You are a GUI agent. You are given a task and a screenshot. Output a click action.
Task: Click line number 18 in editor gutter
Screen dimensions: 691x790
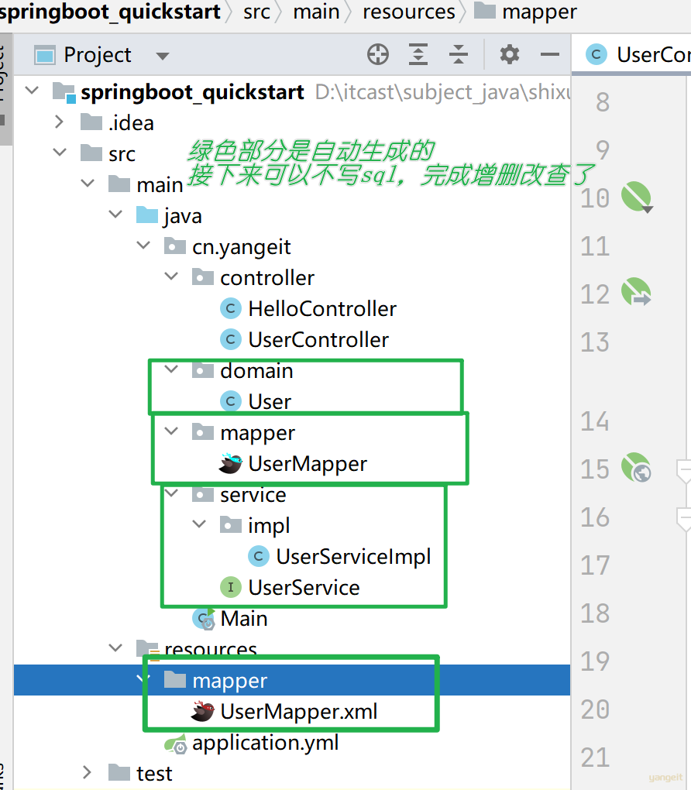[x=595, y=613]
